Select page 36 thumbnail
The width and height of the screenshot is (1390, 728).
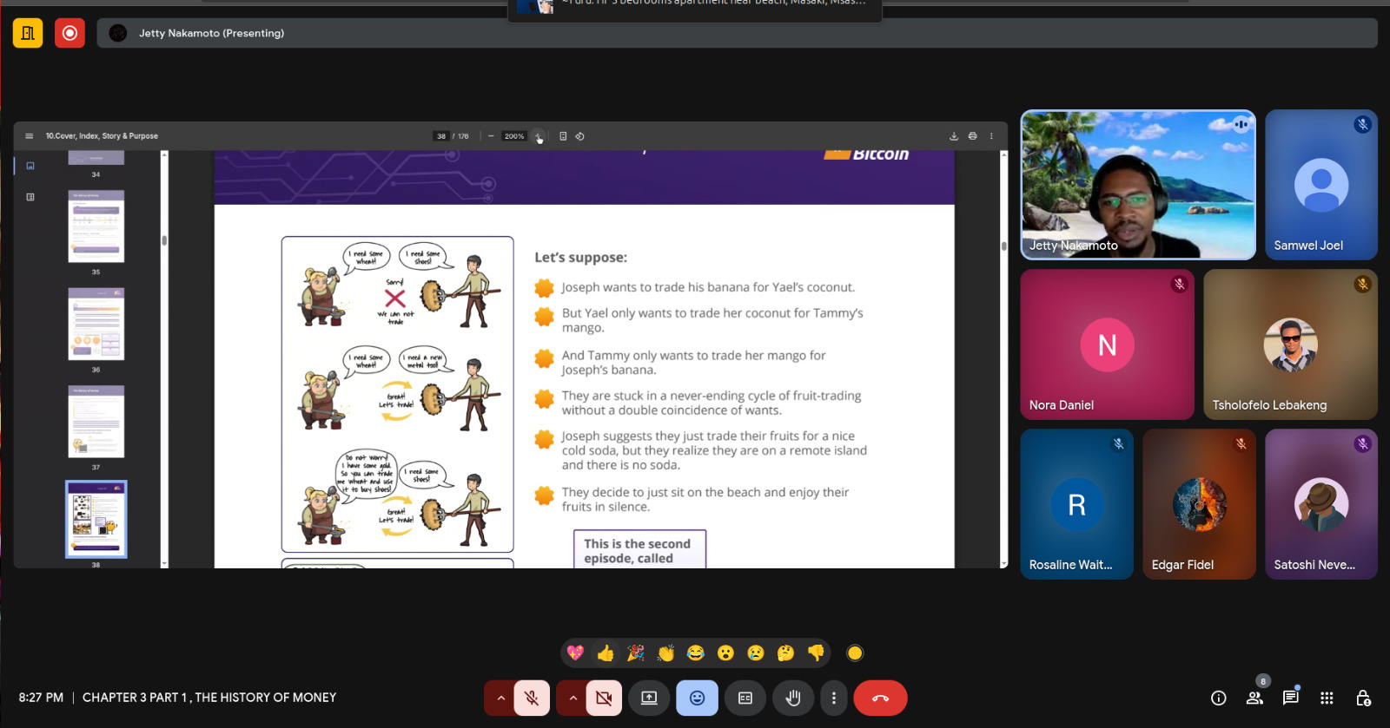point(96,324)
